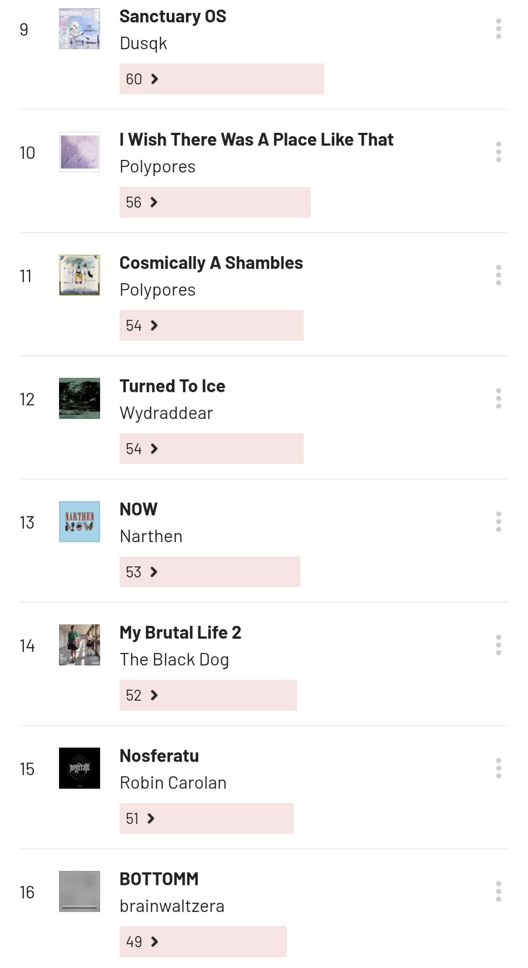The width and height of the screenshot is (528, 968).
Task: Open artist brainwaltzera
Action: (x=172, y=906)
